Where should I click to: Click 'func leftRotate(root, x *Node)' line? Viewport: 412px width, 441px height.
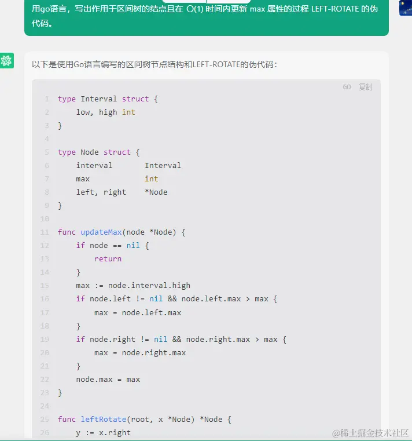pos(145,420)
